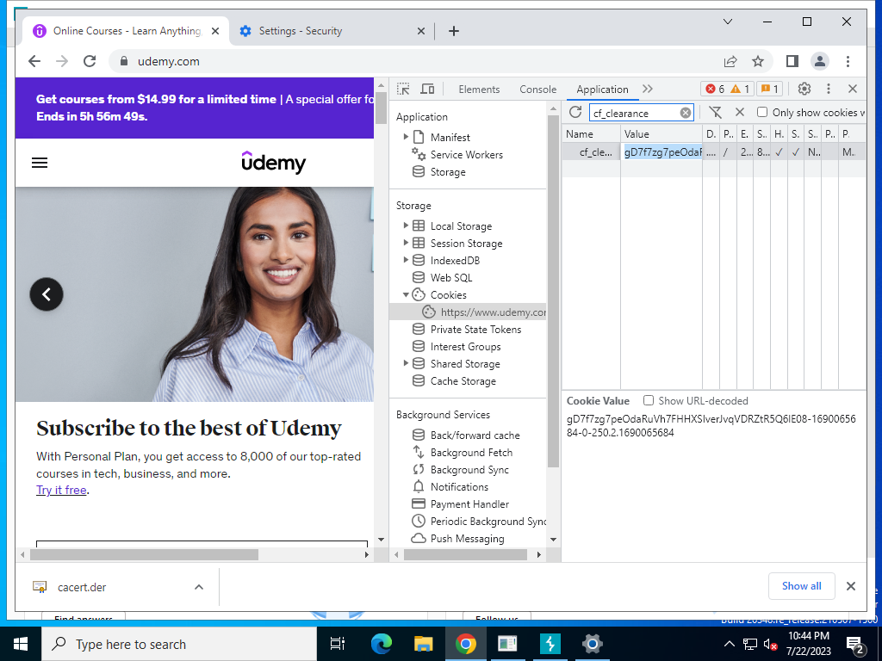Open the tab search chevron
This screenshot has height=661, width=882.
coord(727,22)
